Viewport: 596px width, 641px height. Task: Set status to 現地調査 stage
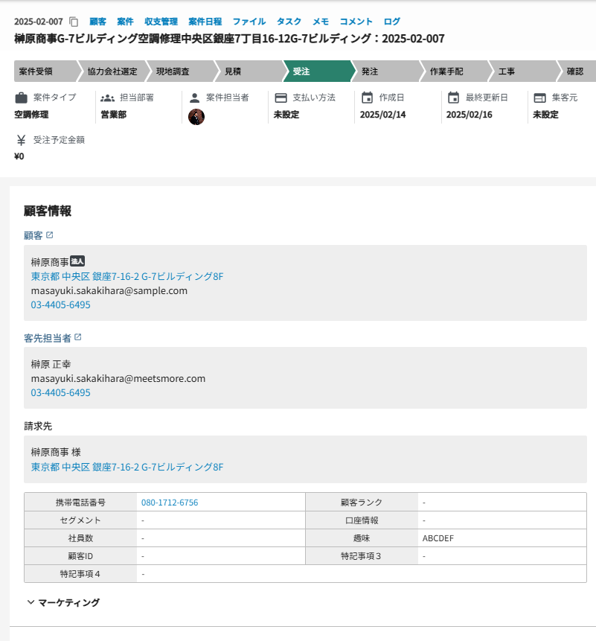pyautogui.click(x=181, y=71)
